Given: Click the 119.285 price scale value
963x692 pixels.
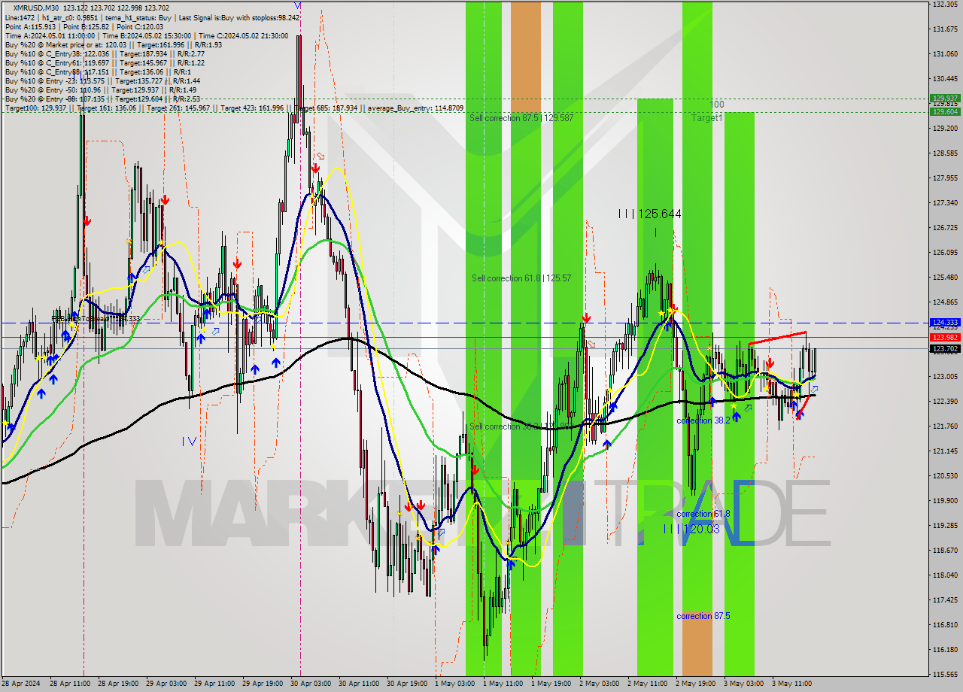Looking at the screenshot, I should tap(945, 525).
